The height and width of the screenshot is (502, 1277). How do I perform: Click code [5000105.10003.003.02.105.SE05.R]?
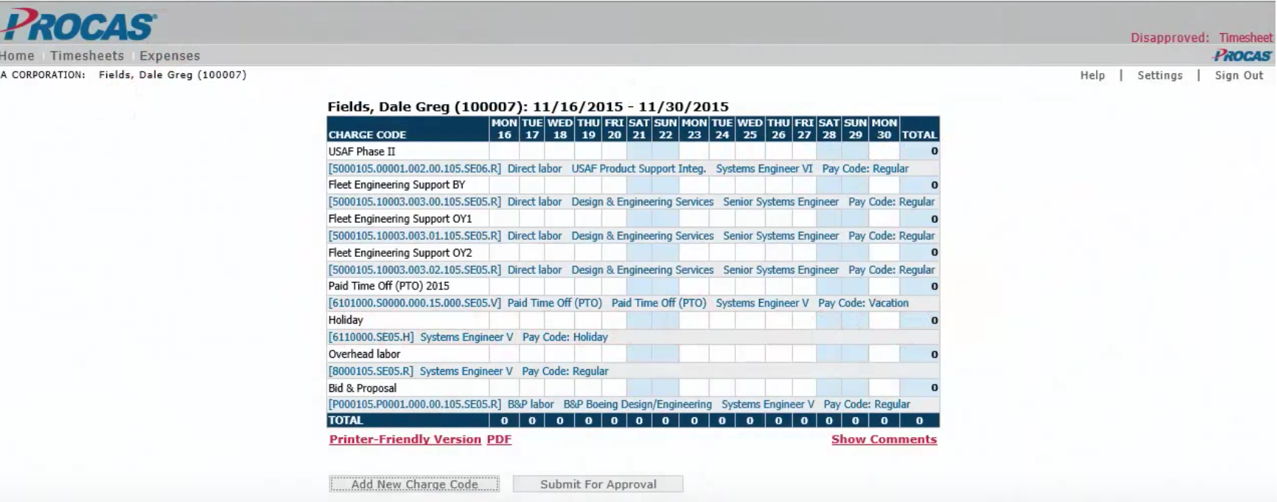tap(415, 270)
